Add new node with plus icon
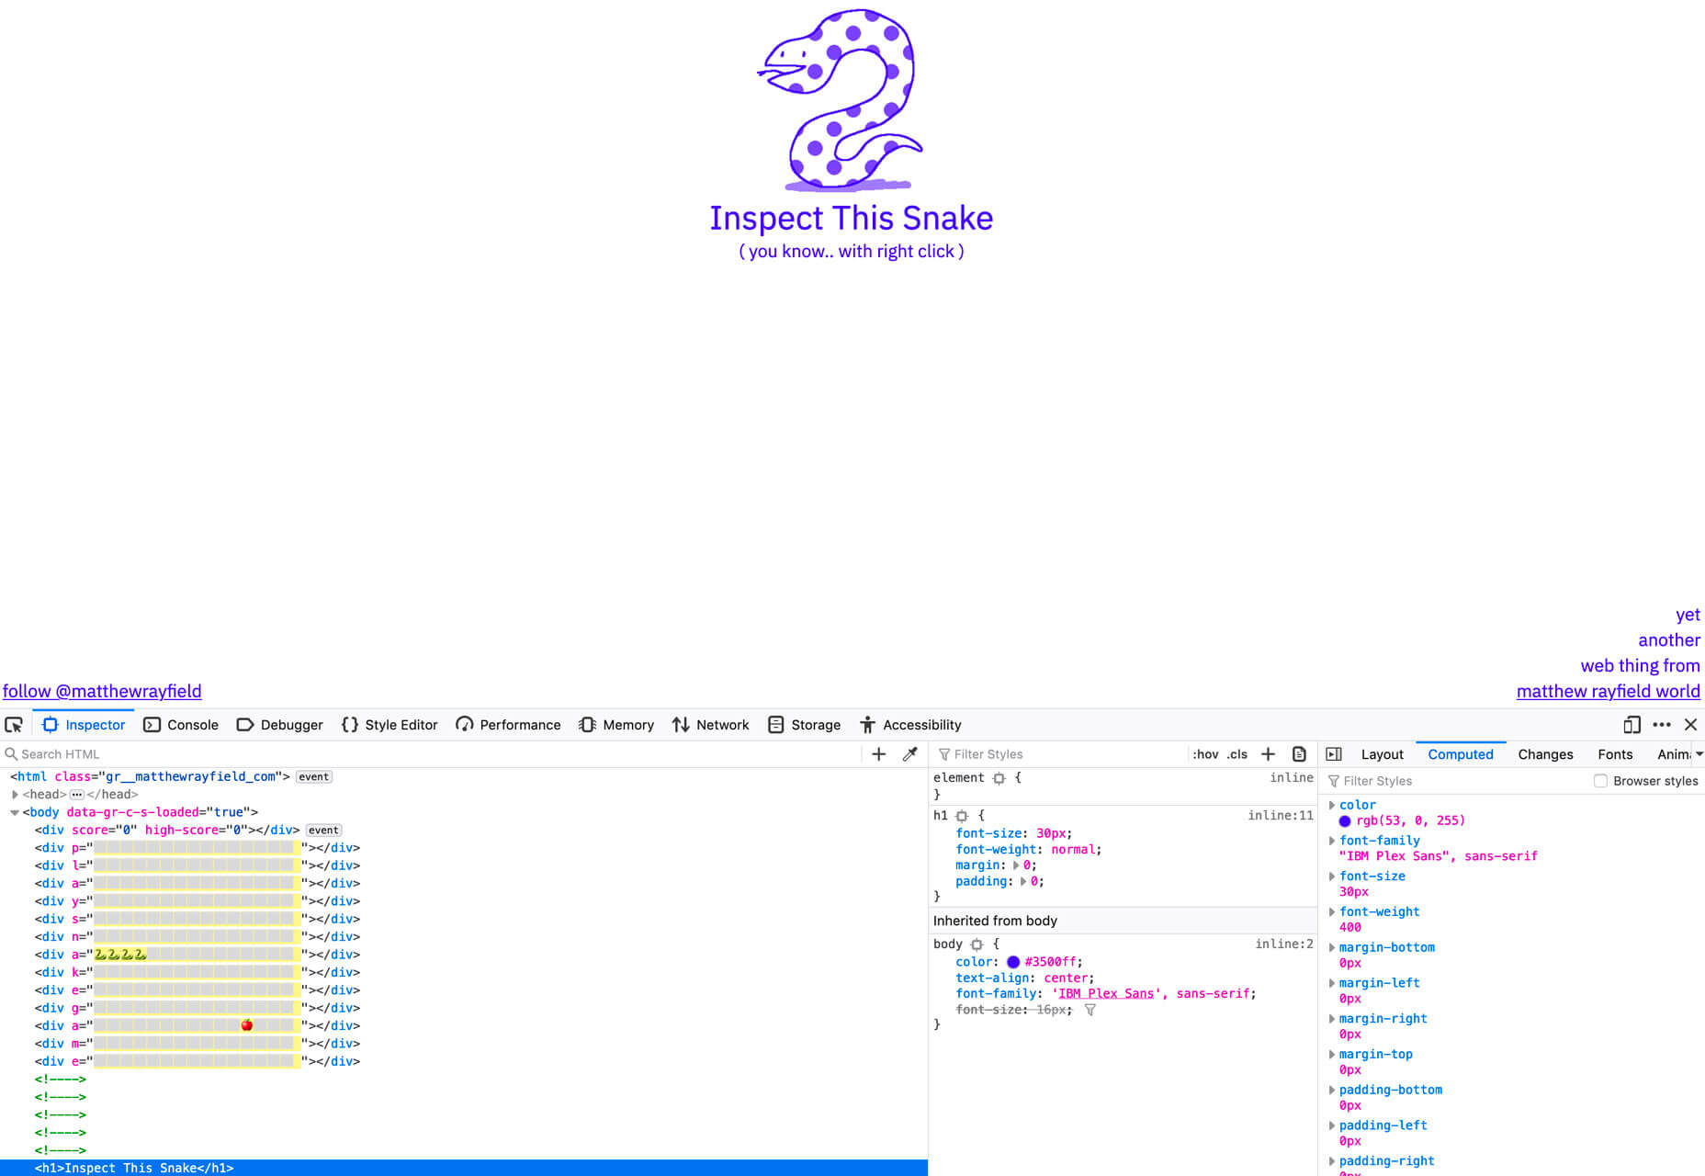The image size is (1705, 1176). click(878, 754)
